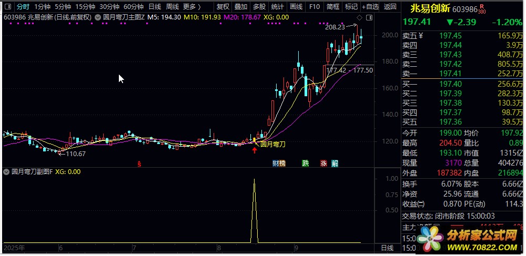Click the month 9 label on time axis
The width and height of the screenshot is (526, 256).
point(296,248)
